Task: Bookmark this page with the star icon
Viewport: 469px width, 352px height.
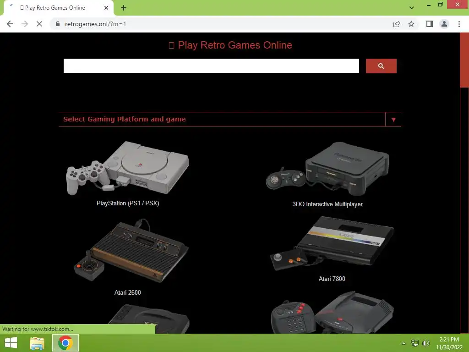Action: [x=411, y=24]
